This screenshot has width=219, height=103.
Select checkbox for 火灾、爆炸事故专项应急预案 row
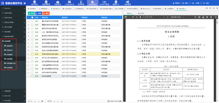tap(32, 32)
